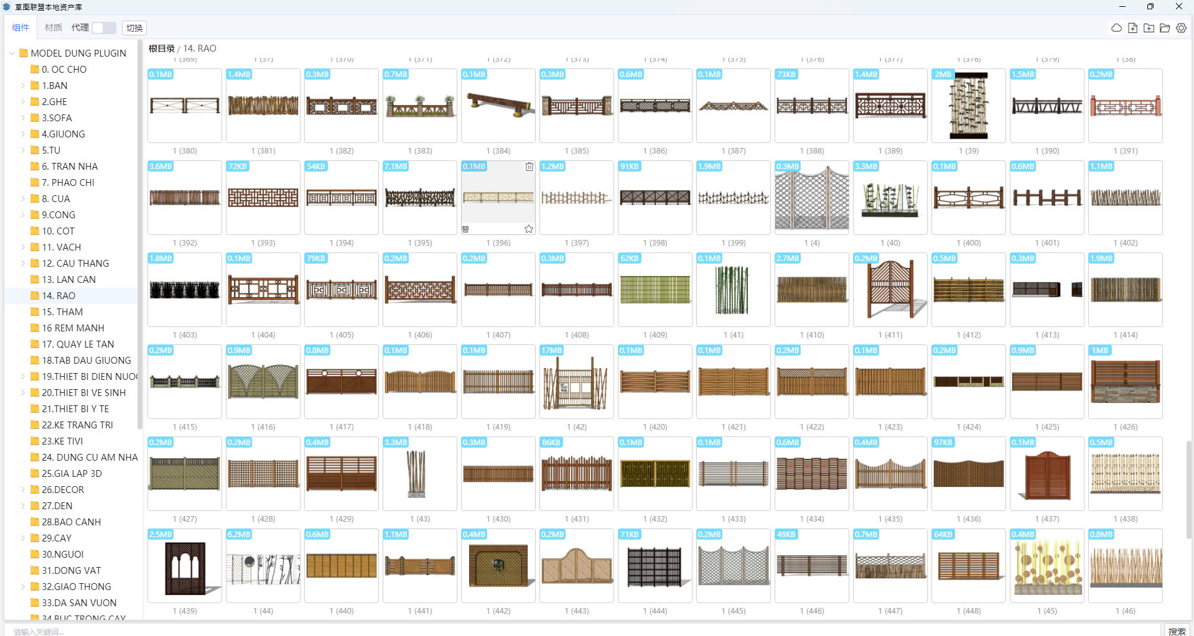Viewport: 1194px width, 636px height.
Task: Favorite model 1 (396) using star icon
Action: point(528,229)
